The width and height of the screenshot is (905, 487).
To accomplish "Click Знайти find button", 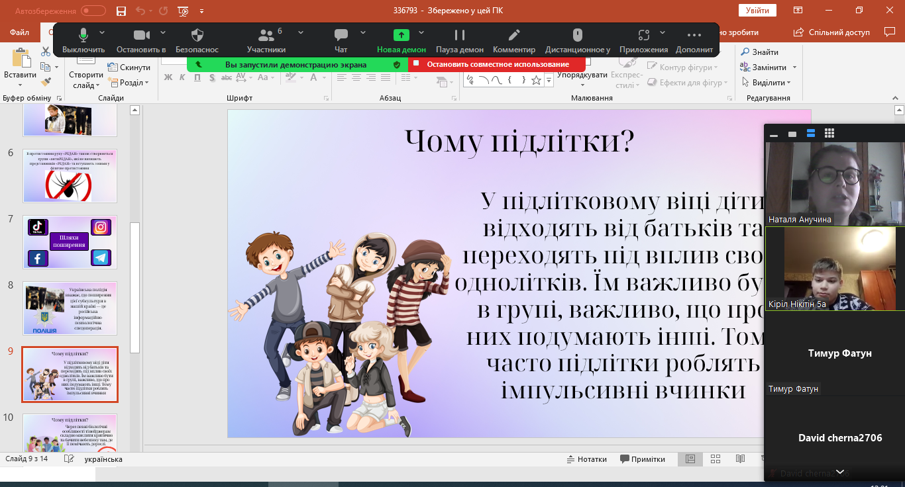I will click(x=760, y=52).
